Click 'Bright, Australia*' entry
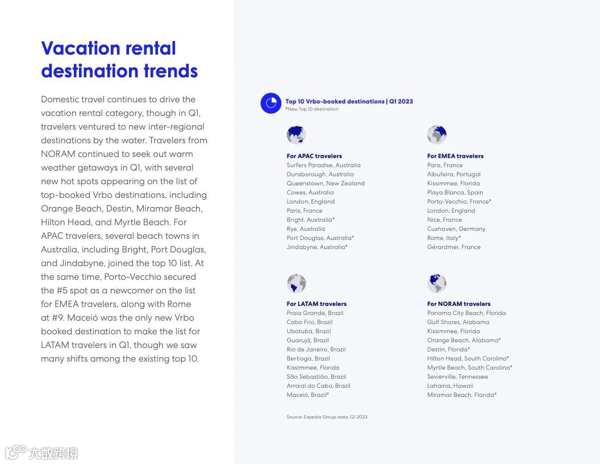600x464 pixels. 310,219
